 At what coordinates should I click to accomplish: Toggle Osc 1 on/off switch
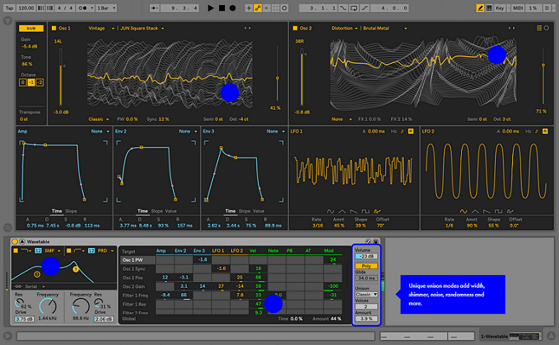click(x=53, y=28)
